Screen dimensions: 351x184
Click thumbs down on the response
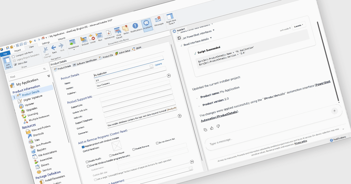218,126
